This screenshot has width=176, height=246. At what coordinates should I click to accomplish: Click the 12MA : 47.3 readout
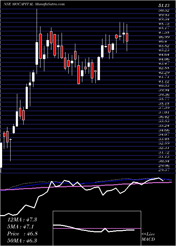pyautogui.click(x=22, y=220)
